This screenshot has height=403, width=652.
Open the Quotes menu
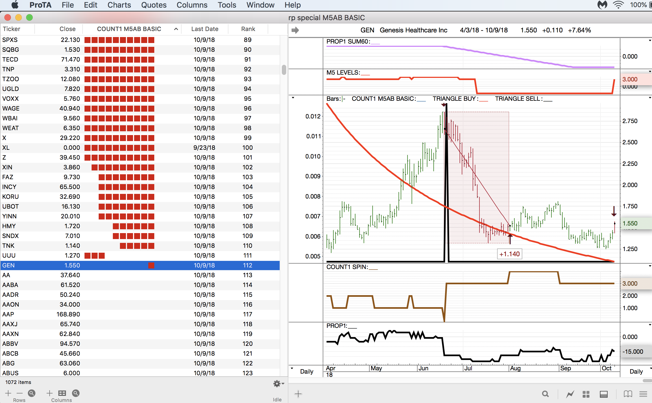click(154, 5)
